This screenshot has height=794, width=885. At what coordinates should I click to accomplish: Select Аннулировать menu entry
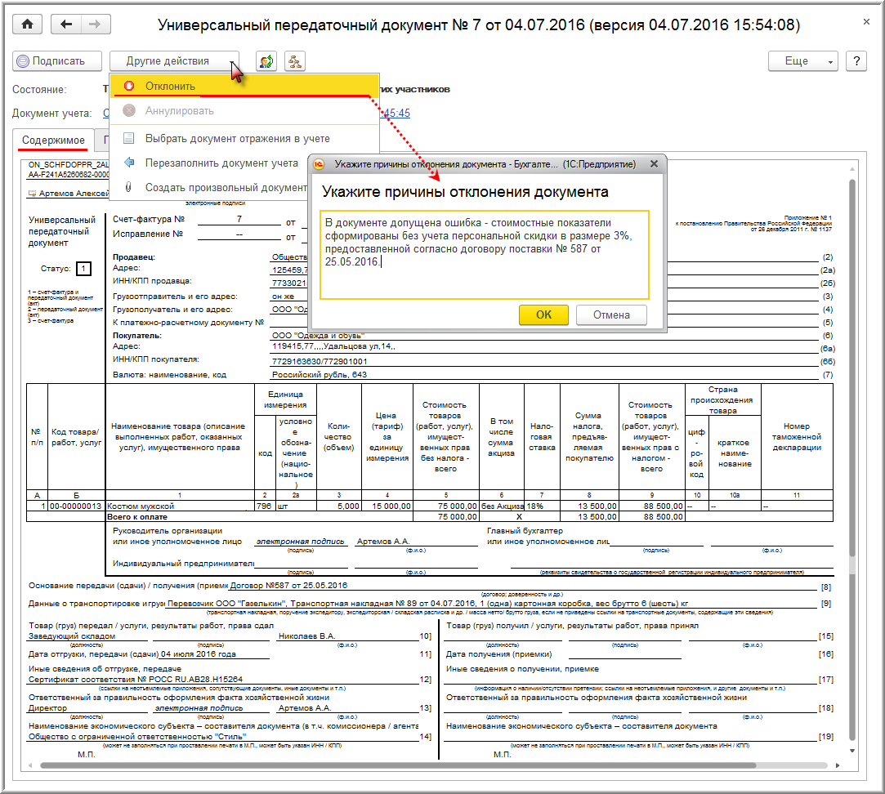point(244,110)
